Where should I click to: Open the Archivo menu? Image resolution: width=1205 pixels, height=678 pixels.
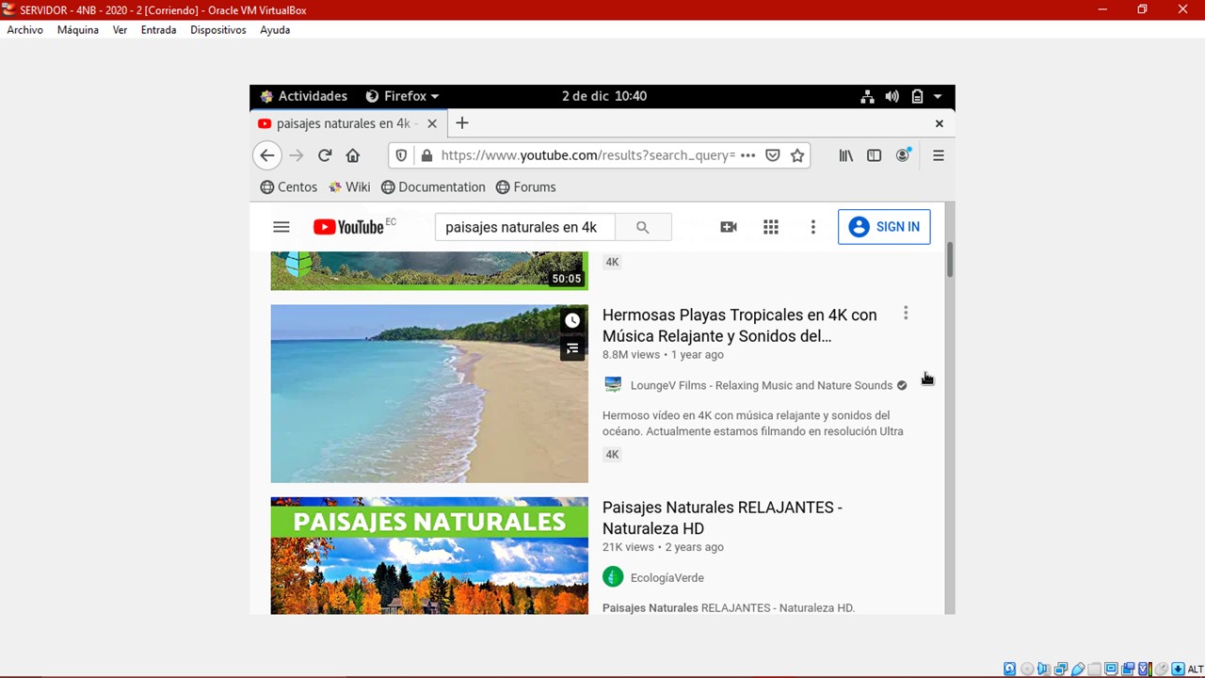click(25, 30)
